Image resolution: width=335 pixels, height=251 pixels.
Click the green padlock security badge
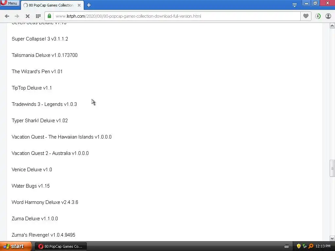[x=49, y=16]
